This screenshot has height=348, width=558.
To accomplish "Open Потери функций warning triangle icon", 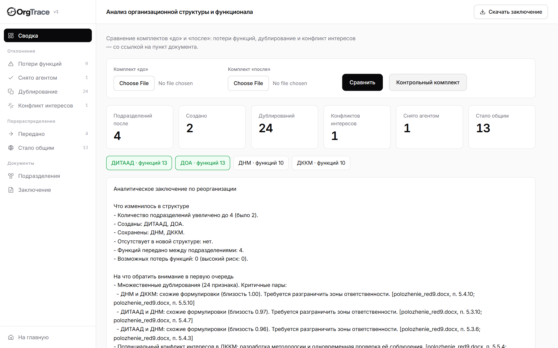I will [x=11, y=64].
